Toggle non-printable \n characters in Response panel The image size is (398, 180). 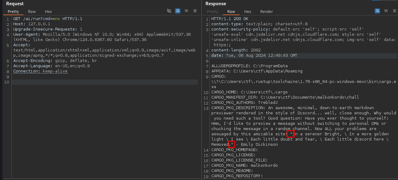pyautogui.click(x=386, y=11)
